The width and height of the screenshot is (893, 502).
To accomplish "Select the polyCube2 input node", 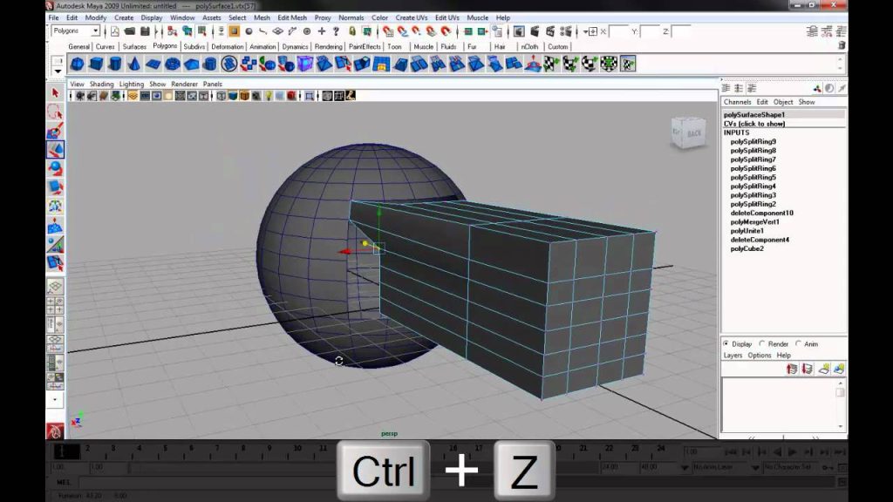I will [x=746, y=248].
